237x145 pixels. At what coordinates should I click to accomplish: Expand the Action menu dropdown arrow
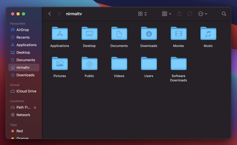pyautogui.click(x=206, y=14)
